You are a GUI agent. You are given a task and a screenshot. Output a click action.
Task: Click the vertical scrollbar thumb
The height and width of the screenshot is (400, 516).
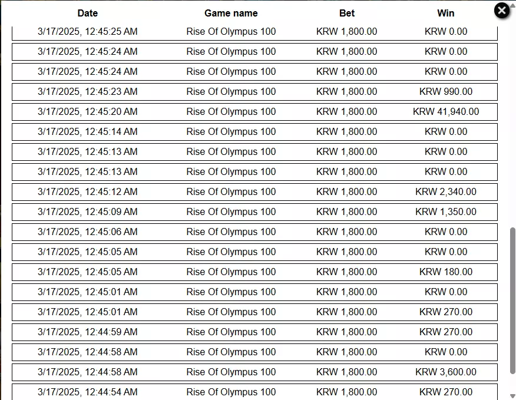pos(512,300)
